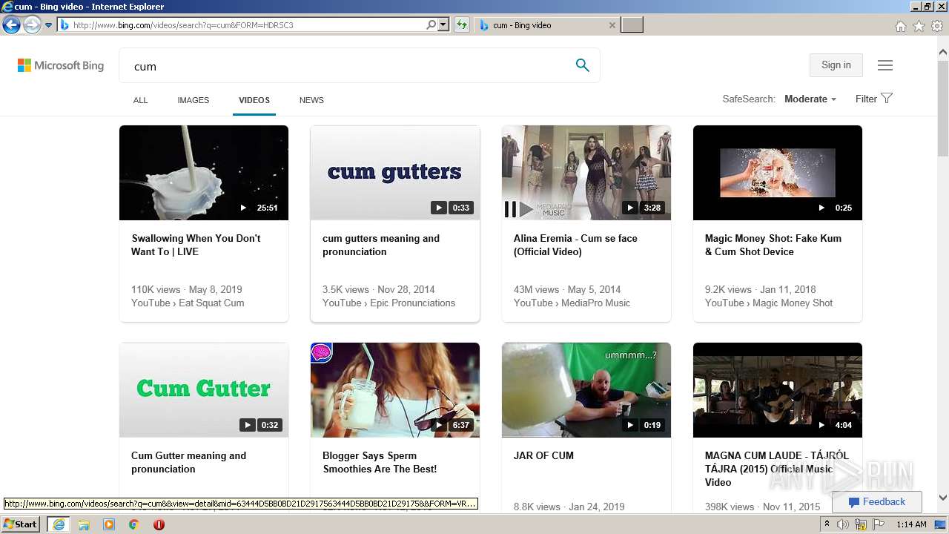Open the Filter funnel options
The height and width of the screenshot is (534, 949).
[874, 99]
